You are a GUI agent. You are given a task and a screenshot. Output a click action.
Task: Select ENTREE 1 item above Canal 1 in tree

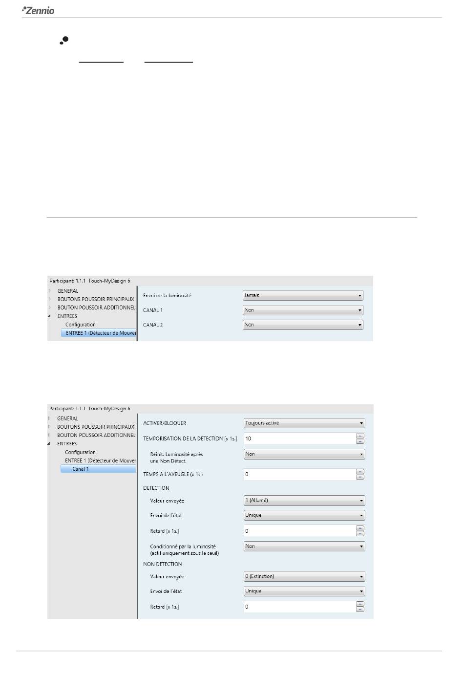[100, 460]
